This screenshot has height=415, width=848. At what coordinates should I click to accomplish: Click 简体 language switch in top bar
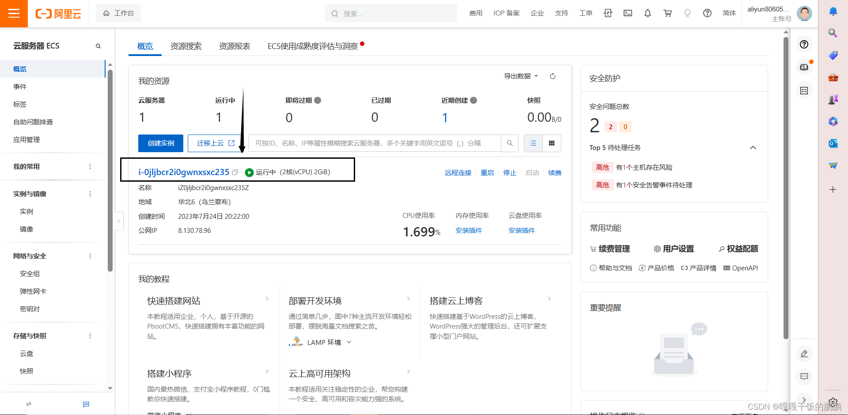[x=729, y=13]
